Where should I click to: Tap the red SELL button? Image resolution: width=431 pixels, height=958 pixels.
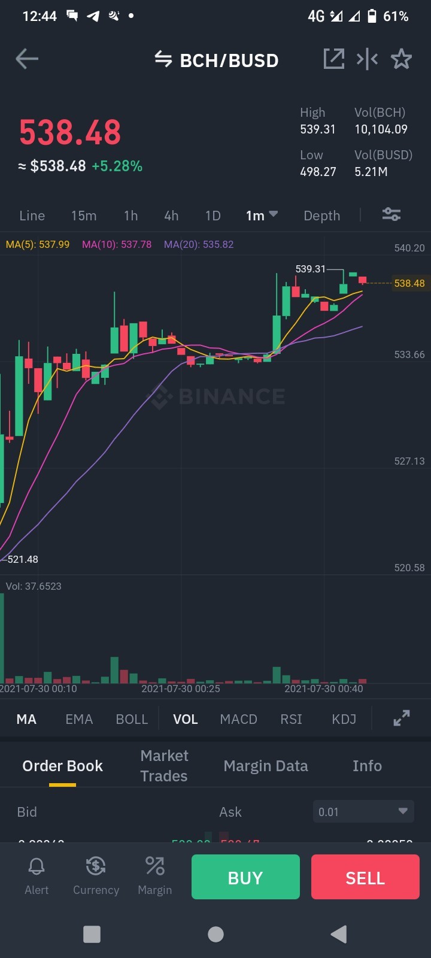click(365, 877)
